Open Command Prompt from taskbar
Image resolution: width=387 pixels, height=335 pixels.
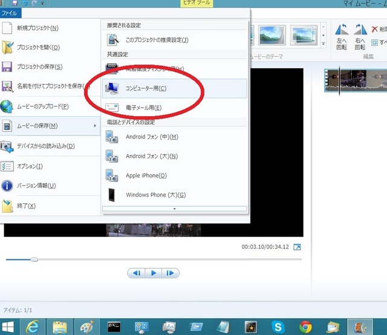114,327
